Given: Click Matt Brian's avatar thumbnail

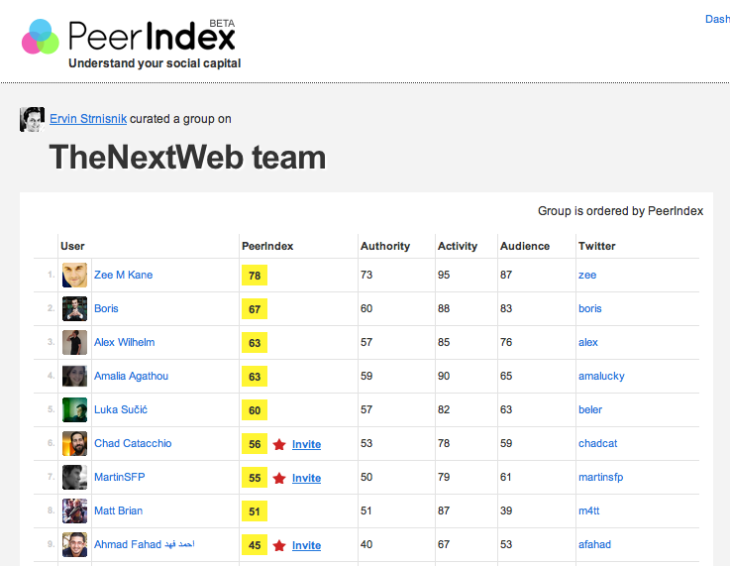Looking at the screenshot, I should click(x=74, y=510).
